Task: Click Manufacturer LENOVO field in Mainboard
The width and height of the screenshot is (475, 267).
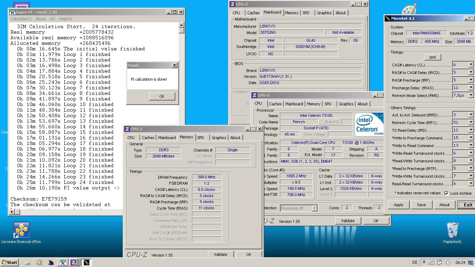Action: click(310, 26)
